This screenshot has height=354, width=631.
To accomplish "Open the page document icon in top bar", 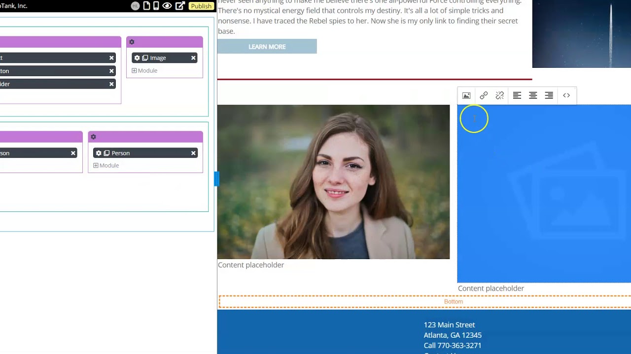I will [x=146, y=6].
